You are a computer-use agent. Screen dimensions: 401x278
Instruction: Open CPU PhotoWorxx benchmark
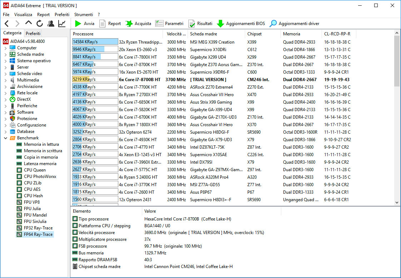tap(40, 176)
